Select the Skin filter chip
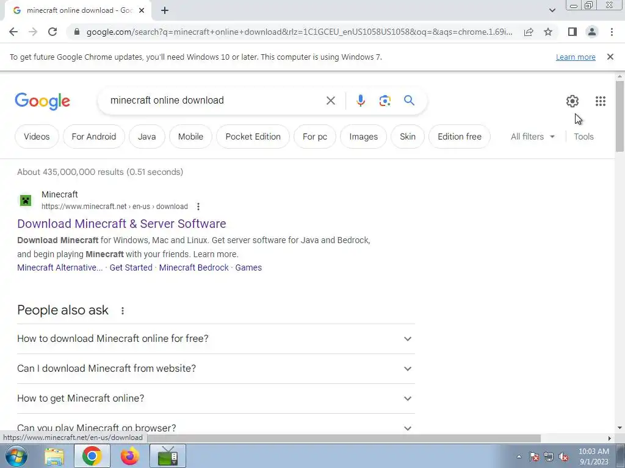Image resolution: width=625 pixels, height=468 pixels. (x=407, y=136)
